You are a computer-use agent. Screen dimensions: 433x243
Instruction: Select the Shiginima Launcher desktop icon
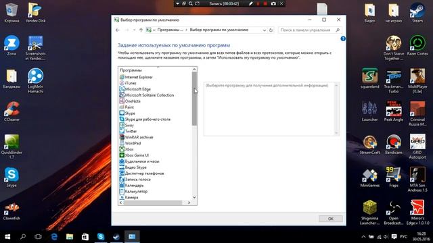(370, 213)
